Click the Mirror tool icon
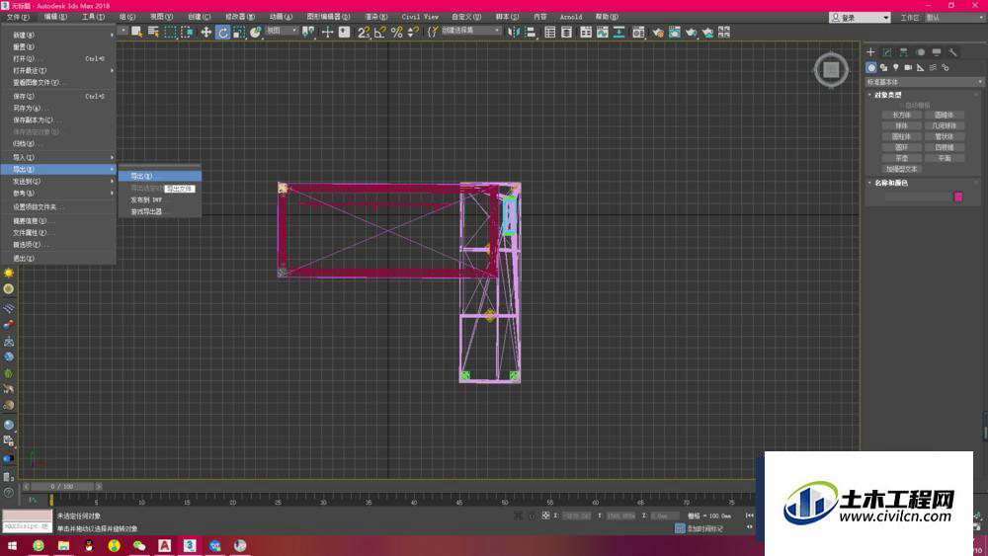Image resolution: width=988 pixels, height=556 pixels. pyautogui.click(x=514, y=33)
